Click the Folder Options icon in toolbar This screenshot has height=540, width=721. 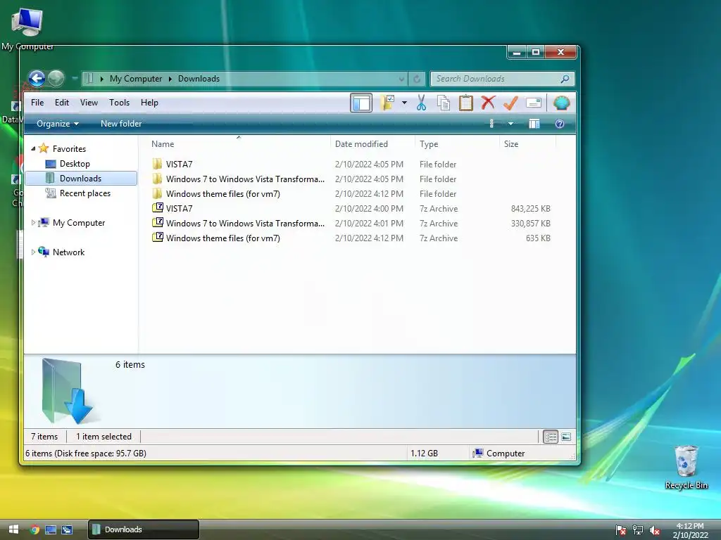tap(388, 103)
